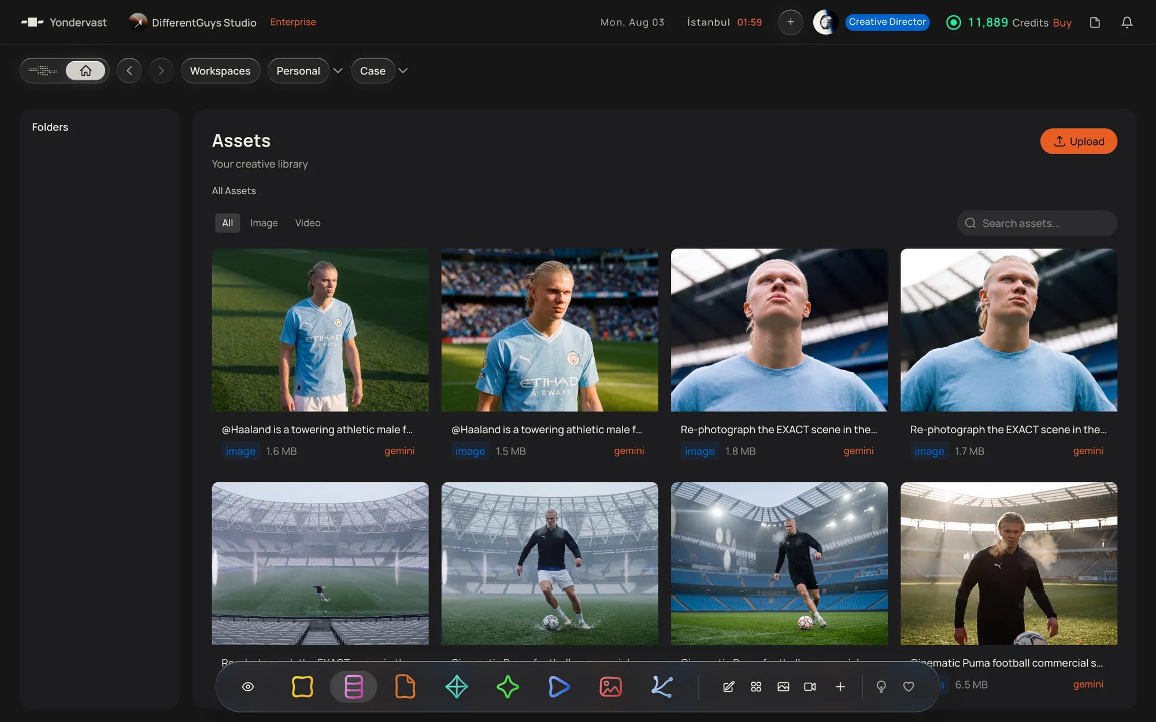The height and width of the screenshot is (722, 1156).
Task: Select the All filter tab
Action: pos(227,223)
